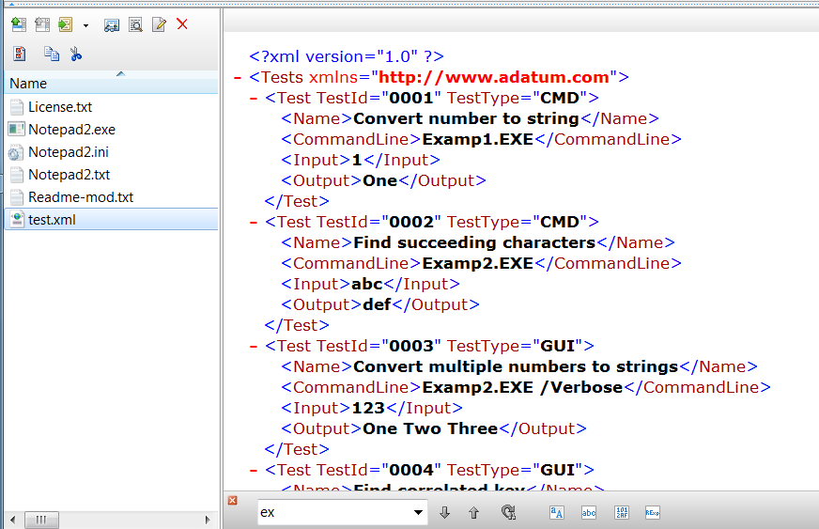819x529 pixels.
Task: Click the file panel scrollbar right arrow
Action: (x=208, y=520)
